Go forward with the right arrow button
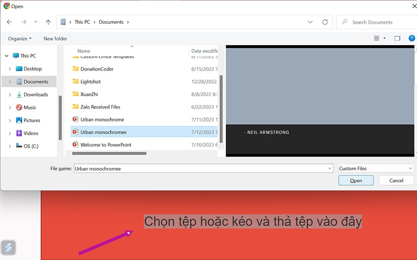 pos(23,22)
